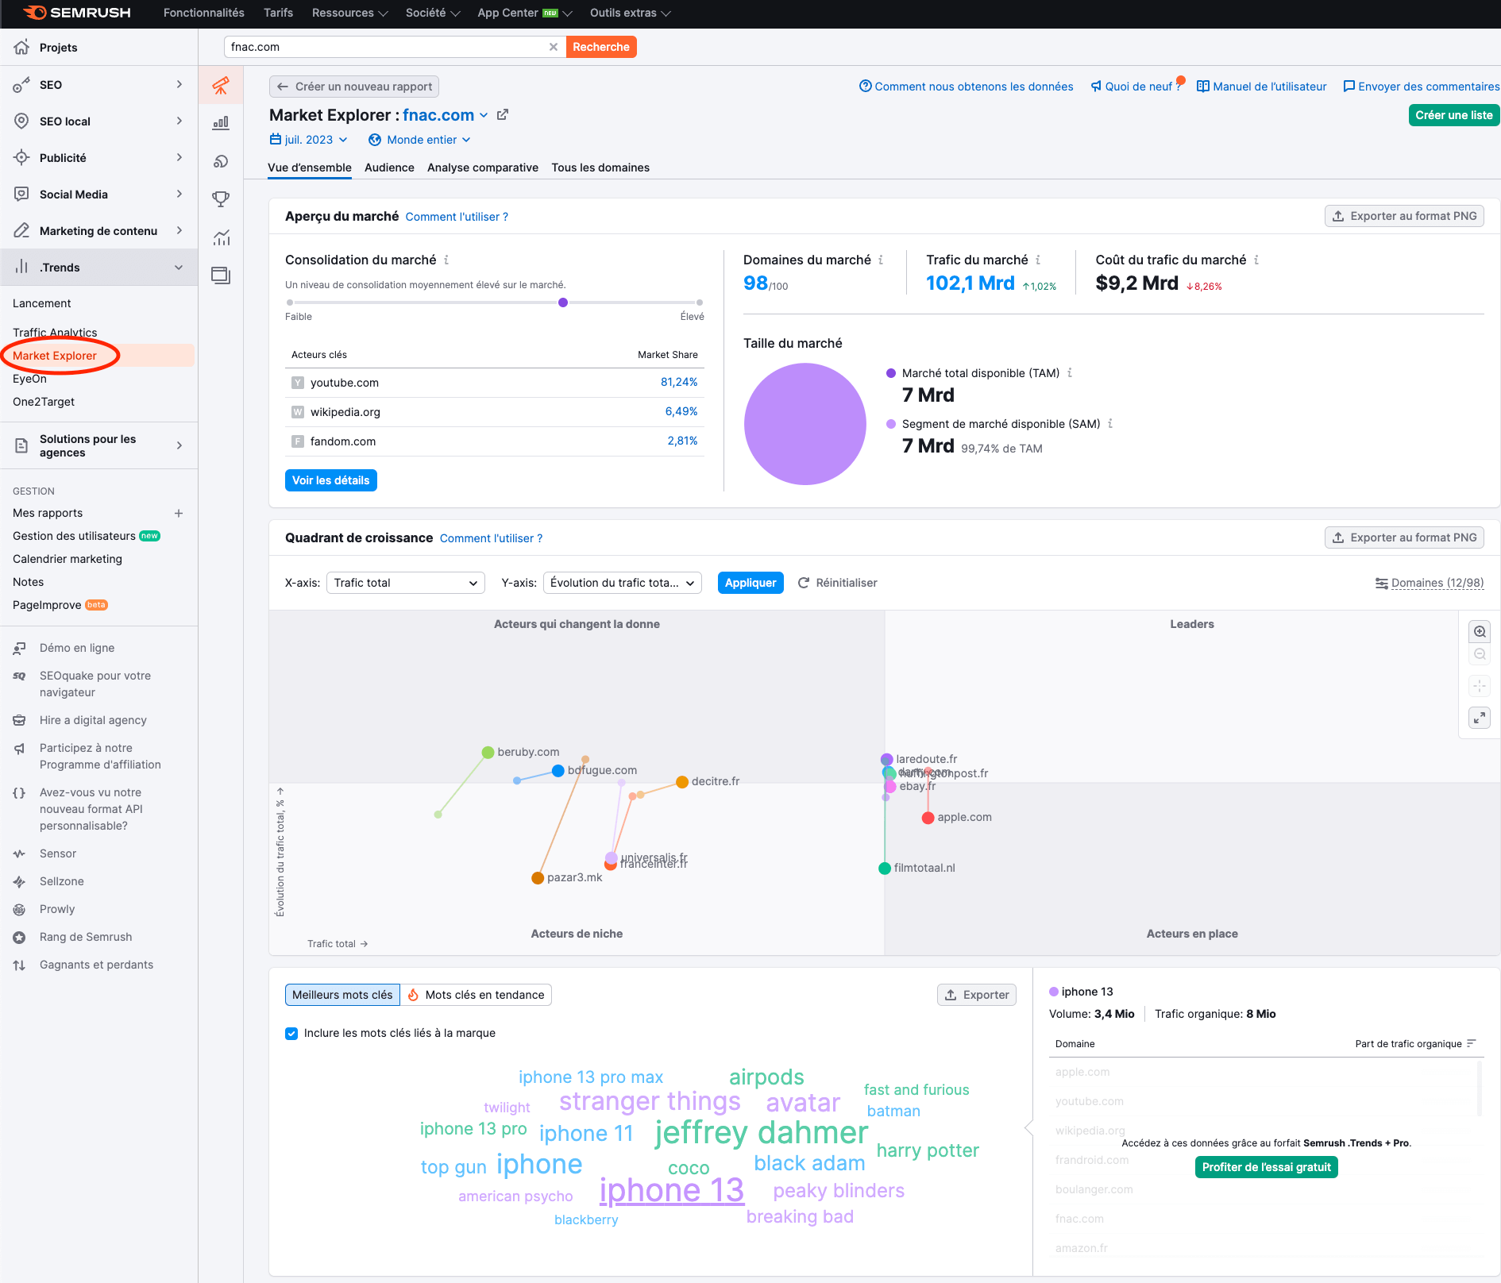Click the stacked windows icon in sidebar strip
The image size is (1501, 1283).
pyautogui.click(x=221, y=275)
